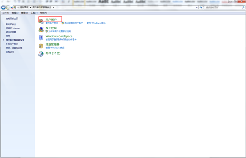246x158 pixels.
Task: Click the address bar refresh button
Action: (201, 7)
